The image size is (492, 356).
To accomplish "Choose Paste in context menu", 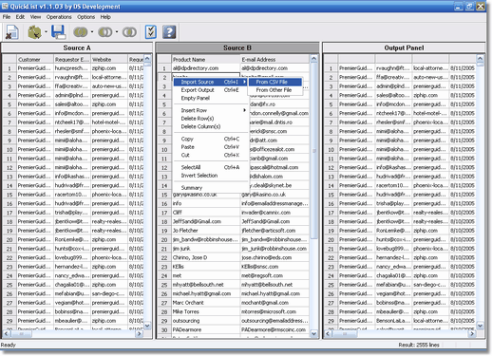I will tap(211, 147).
